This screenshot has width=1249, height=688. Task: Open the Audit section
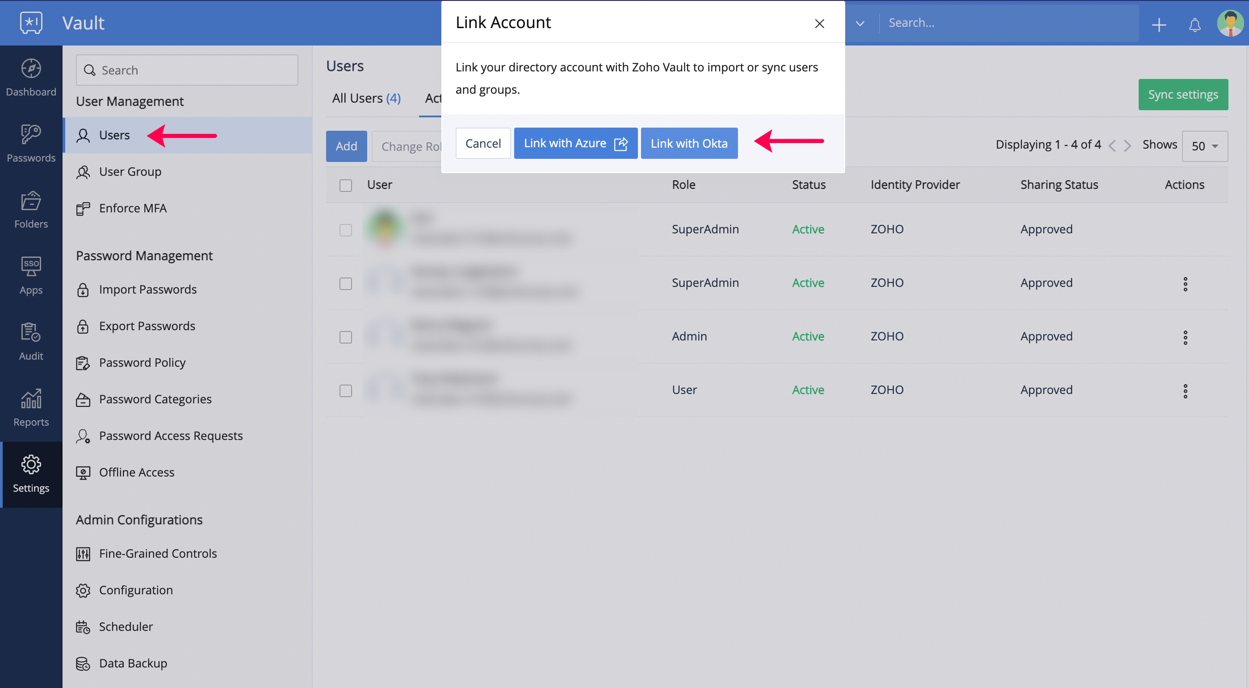click(31, 342)
